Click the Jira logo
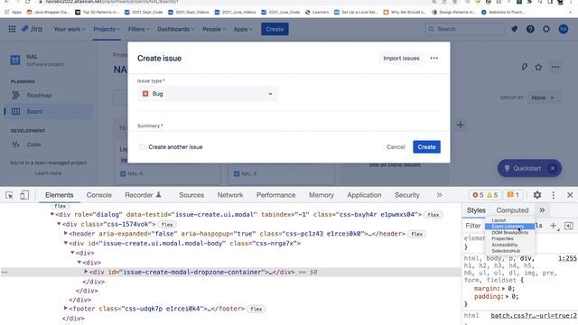Screen dimensions: 578x325 pos(32,29)
